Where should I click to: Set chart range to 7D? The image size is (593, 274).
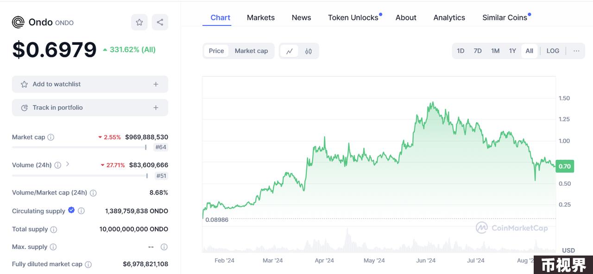click(478, 51)
